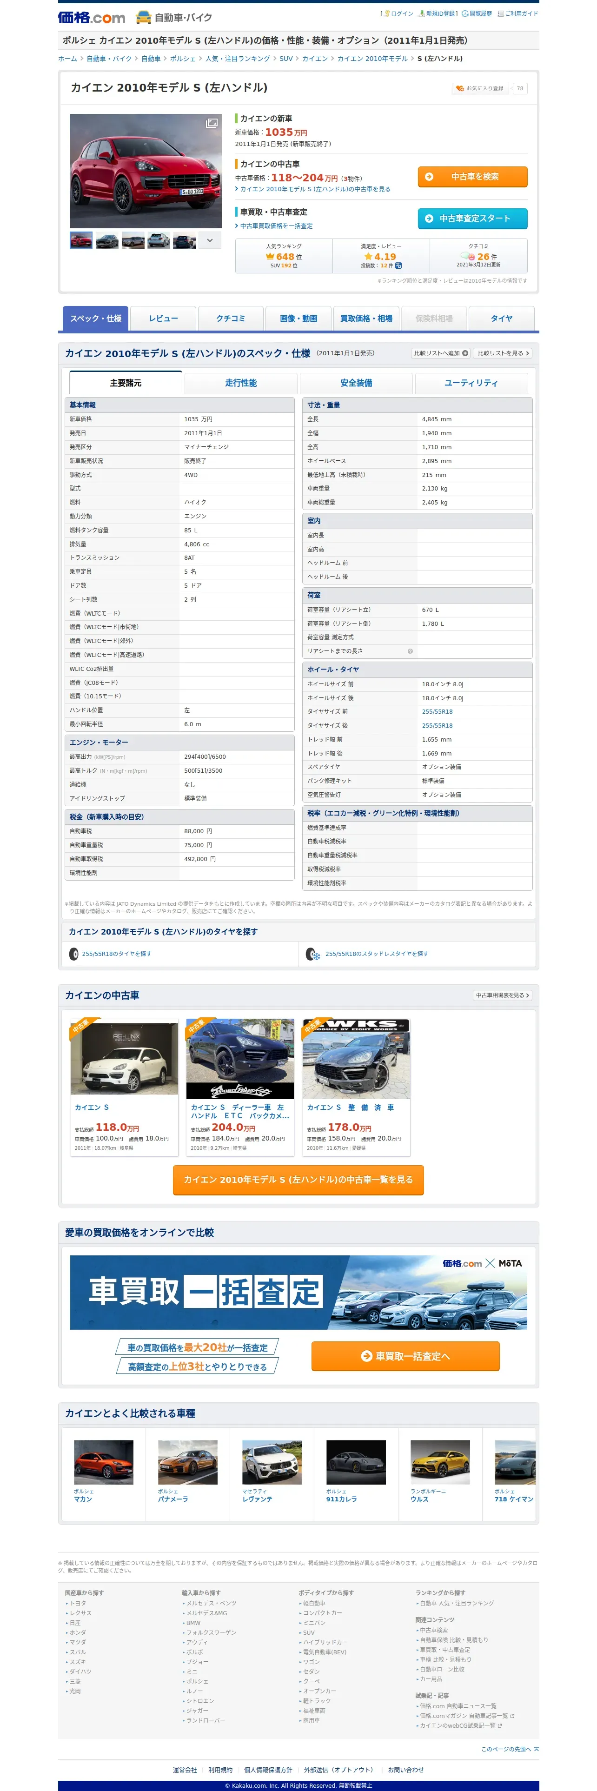This screenshot has width=597, height=1791.
Task: Select the fifth car thumbnail under photo
Action: tap(184, 240)
